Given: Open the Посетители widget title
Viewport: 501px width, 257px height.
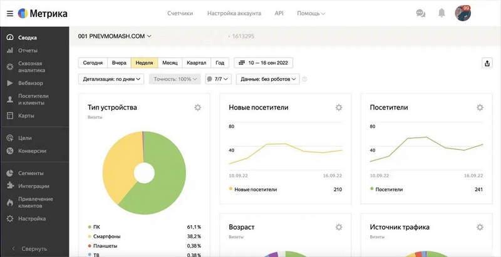Looking at the screenshot, I should [389, 108].
